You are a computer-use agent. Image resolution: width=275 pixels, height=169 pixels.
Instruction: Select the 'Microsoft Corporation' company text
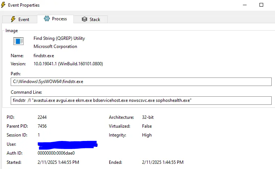pos(55,46)
